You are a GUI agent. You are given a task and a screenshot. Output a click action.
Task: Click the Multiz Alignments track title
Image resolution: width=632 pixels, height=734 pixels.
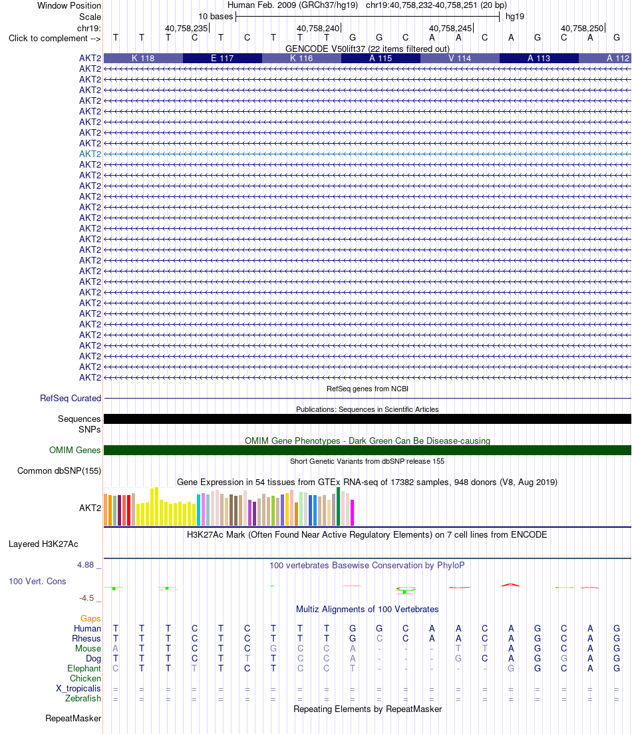click(x=367, y=610)
